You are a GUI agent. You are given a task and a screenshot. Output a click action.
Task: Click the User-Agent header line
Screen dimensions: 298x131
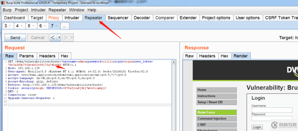pos(78,71)
